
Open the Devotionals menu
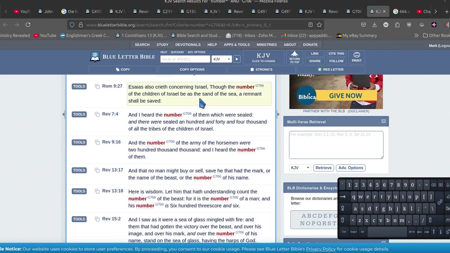188,45
